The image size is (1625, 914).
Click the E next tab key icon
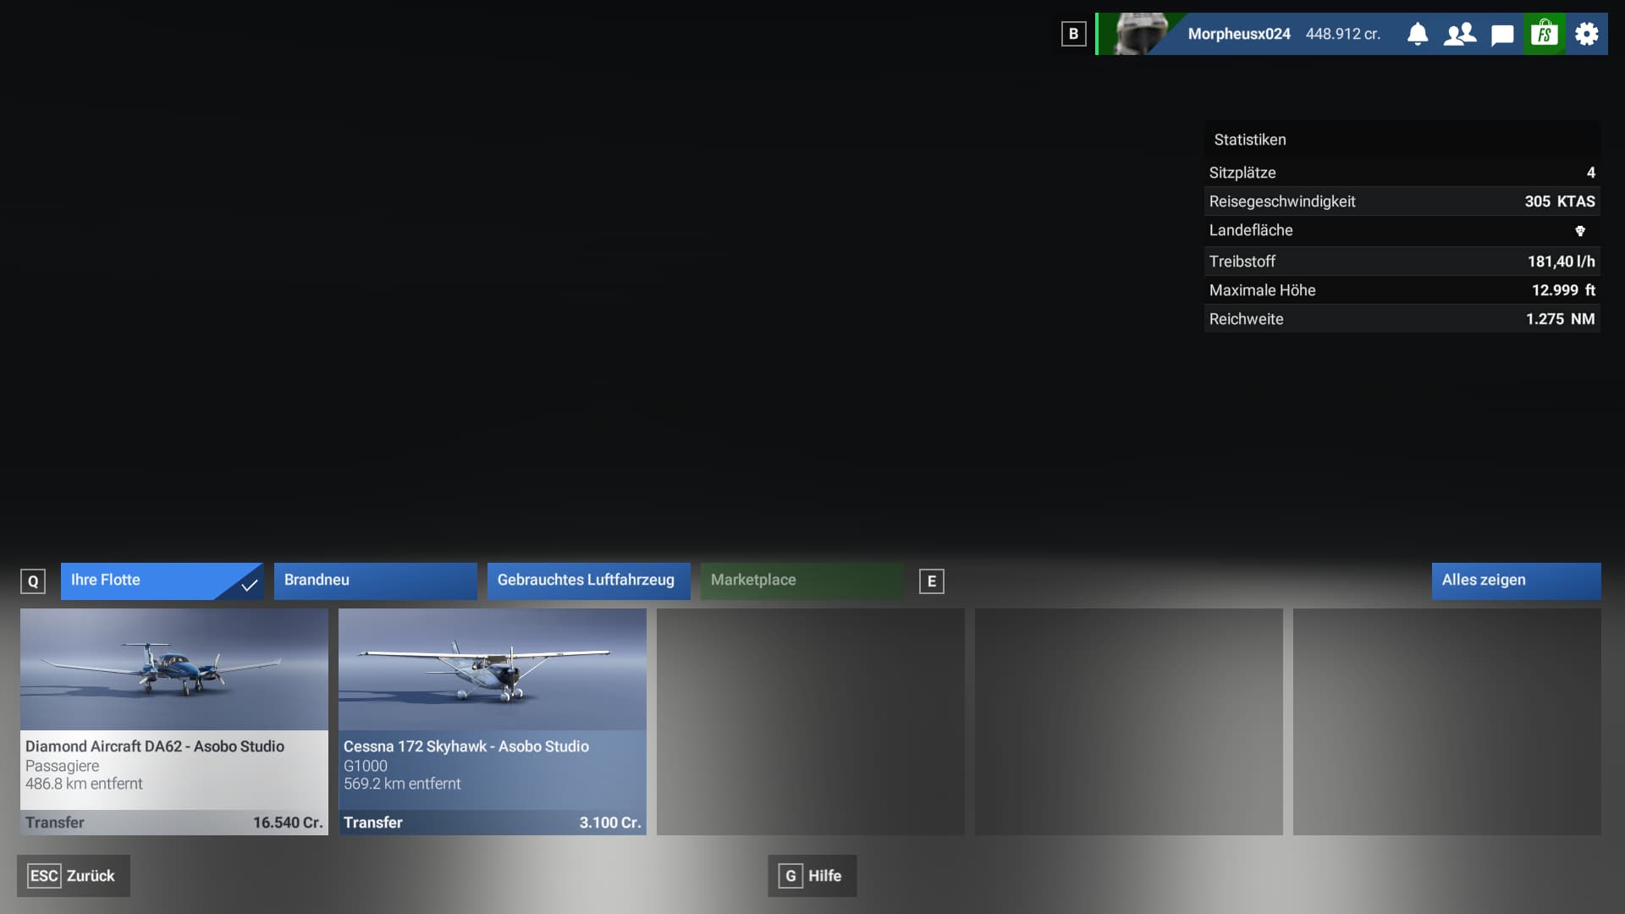932,581
